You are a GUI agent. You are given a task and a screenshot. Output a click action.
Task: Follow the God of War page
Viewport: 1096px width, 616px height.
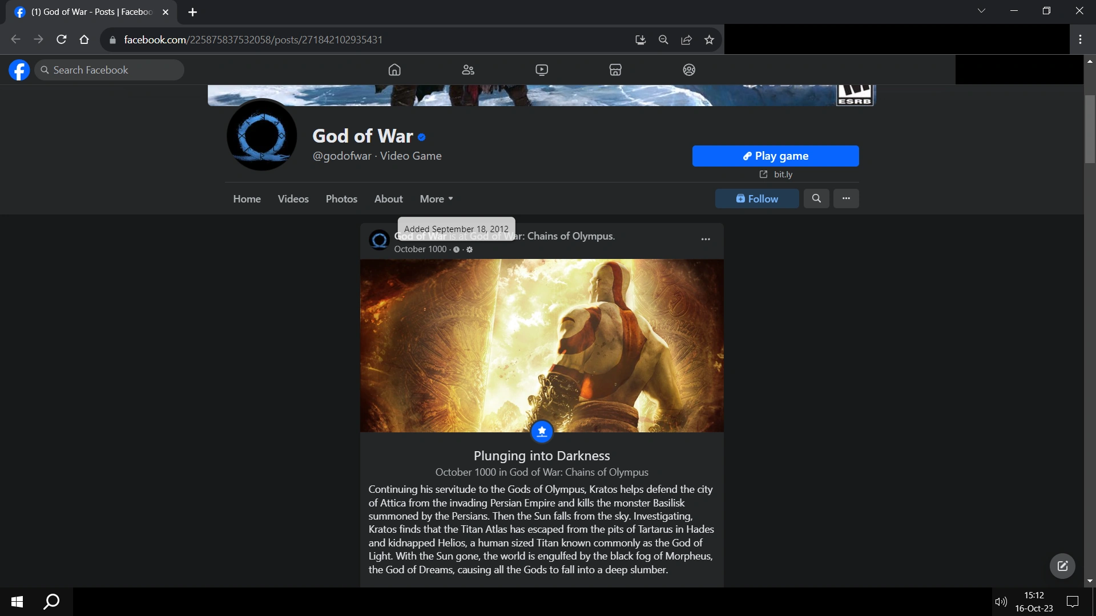[757, 198]
